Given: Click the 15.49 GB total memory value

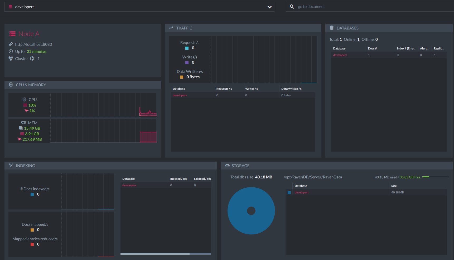Looking at the screenshot, I should [32, 128].
